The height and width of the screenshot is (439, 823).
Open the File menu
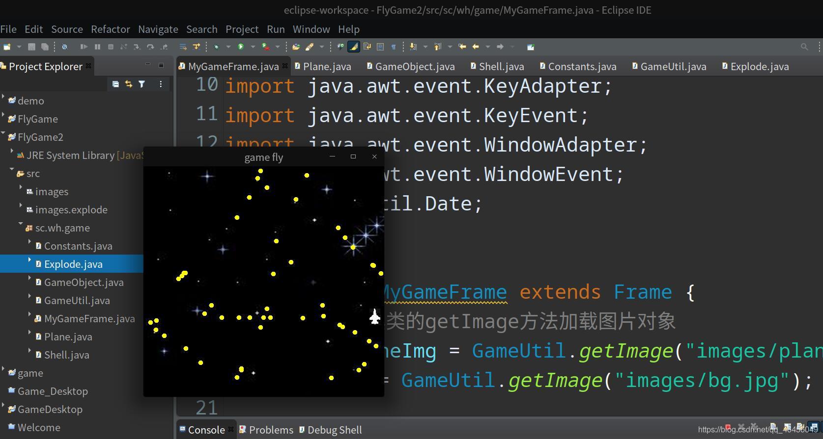[8, 29]
